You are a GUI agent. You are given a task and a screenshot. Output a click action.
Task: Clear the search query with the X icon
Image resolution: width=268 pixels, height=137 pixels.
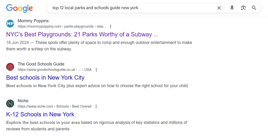coord(219,8)
